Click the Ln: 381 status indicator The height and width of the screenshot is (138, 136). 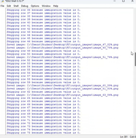click(x=124, y=137)
